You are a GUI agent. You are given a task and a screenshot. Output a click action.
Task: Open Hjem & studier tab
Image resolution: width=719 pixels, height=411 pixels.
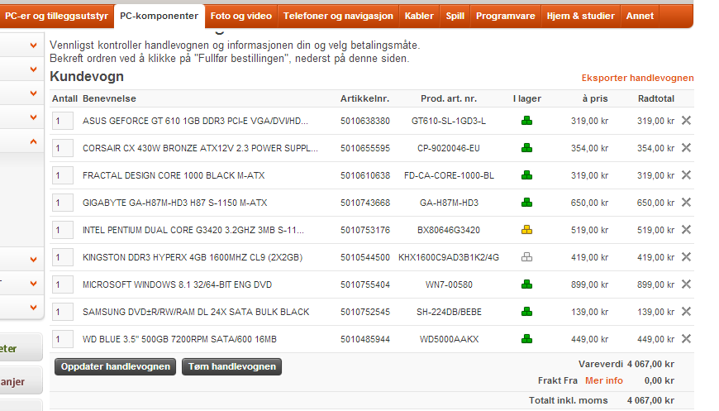(x=580, y=16)
